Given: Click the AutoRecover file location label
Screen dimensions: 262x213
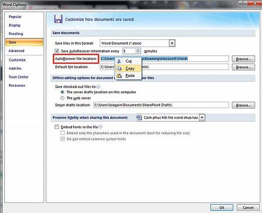Looking at the screenshot, I should 76,59.
